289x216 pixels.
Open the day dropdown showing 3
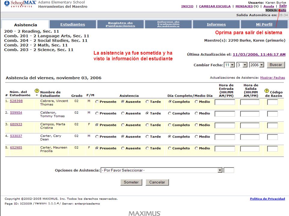pos(242,65)
